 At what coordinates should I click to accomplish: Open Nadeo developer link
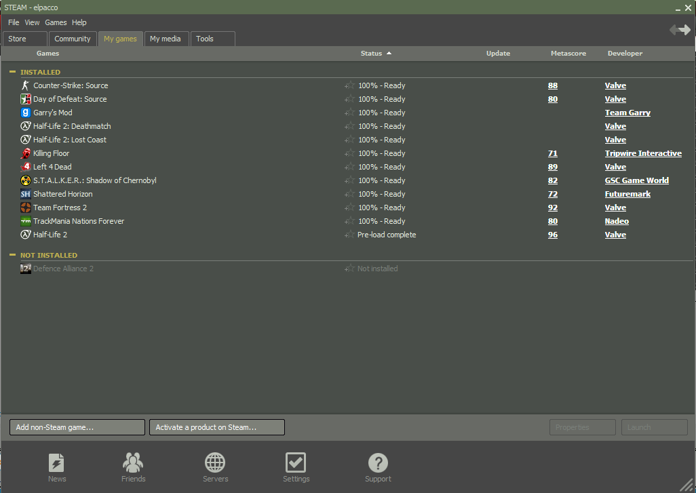click(x=617, y=221)
